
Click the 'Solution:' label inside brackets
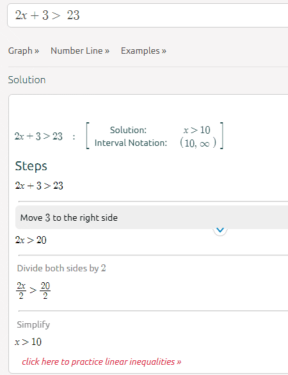128,130
